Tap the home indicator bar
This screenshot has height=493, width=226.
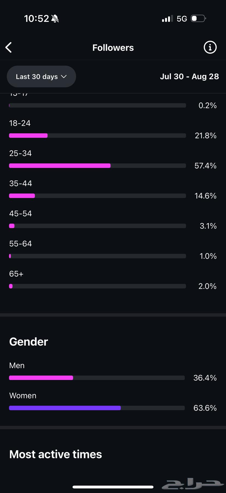[x=113, y=487]
